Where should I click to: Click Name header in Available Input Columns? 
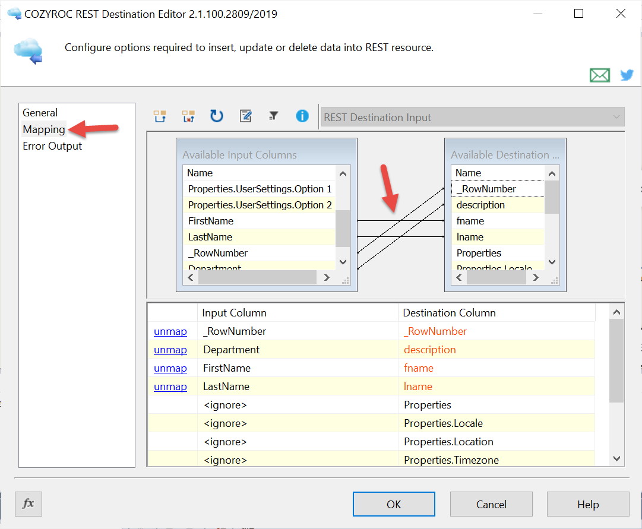[x=259, y=173]
